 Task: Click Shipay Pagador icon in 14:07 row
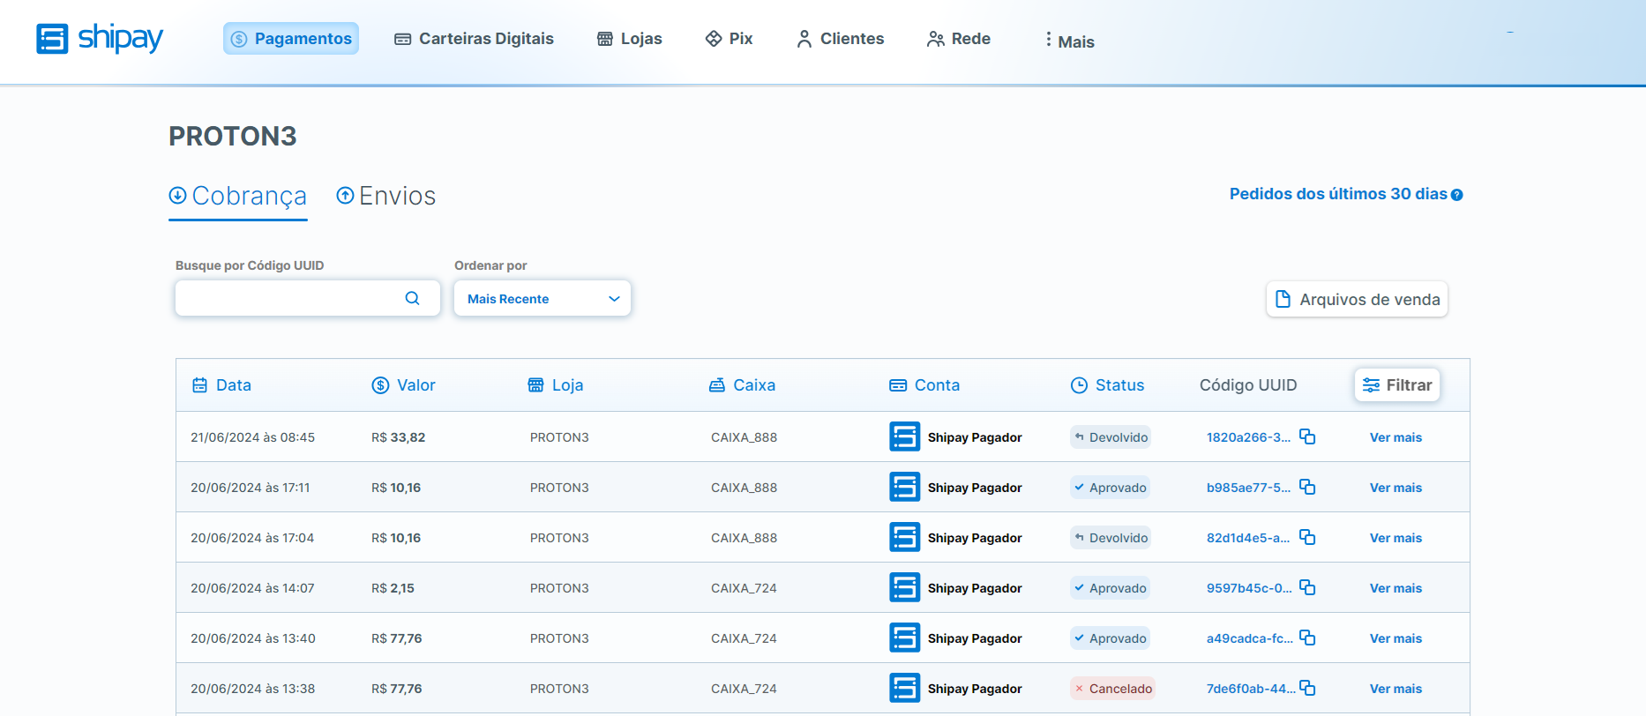(x=904, y=587)
